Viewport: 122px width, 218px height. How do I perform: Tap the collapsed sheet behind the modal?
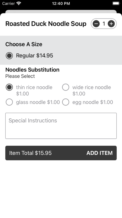[x=61, y=11]
